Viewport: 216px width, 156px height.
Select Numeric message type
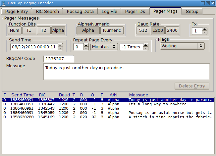[x=112, y=30]
